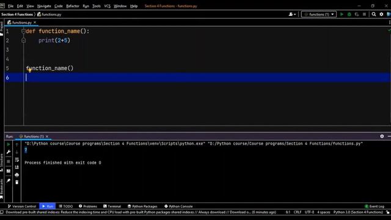Open the TODO tool window
This screenshot has height=220, width=391.
66,207
